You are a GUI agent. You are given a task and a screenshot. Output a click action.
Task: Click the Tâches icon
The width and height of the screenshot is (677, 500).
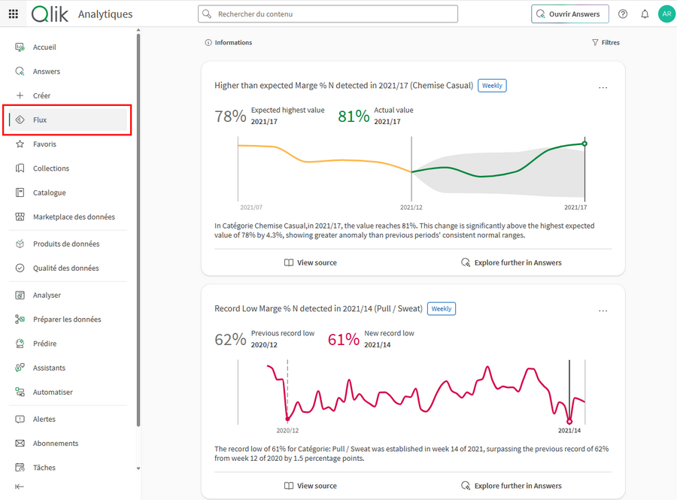(x=20, y=467)
